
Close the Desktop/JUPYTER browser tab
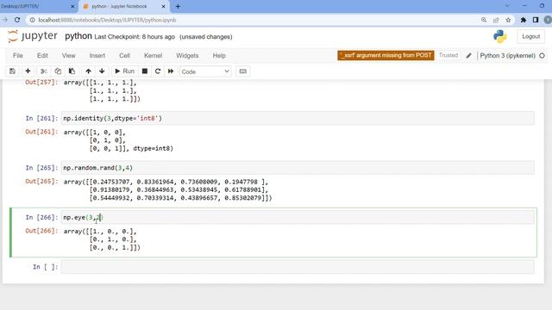pyautogui.click(x=72, y=6)
